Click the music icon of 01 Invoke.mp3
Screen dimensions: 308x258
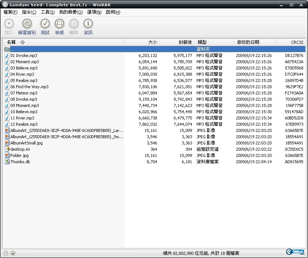[7, 55]
